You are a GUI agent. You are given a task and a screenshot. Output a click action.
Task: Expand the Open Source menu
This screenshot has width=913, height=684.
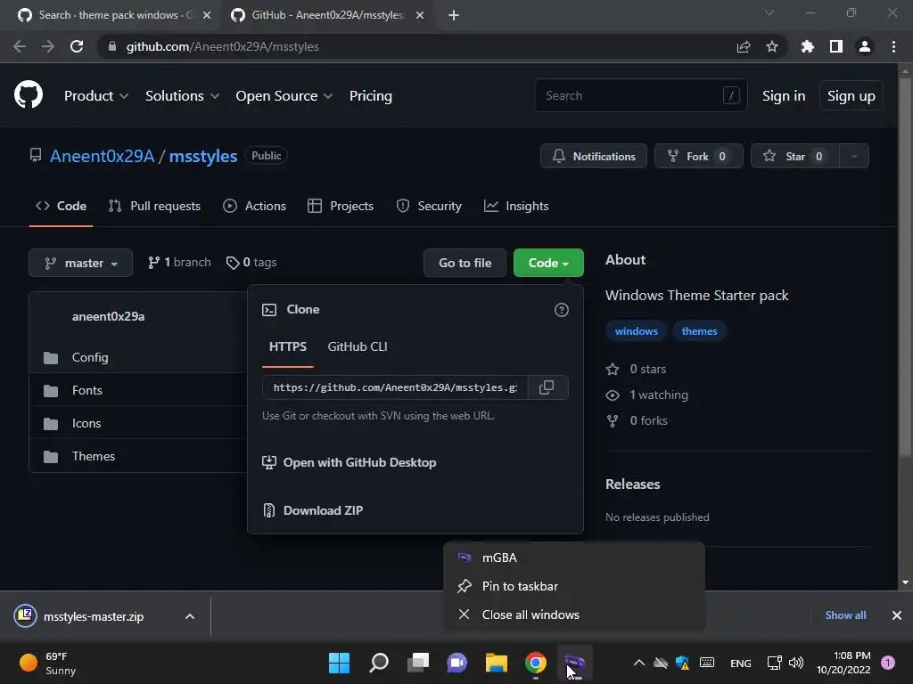pyautogui.click(x=284, y=96)
